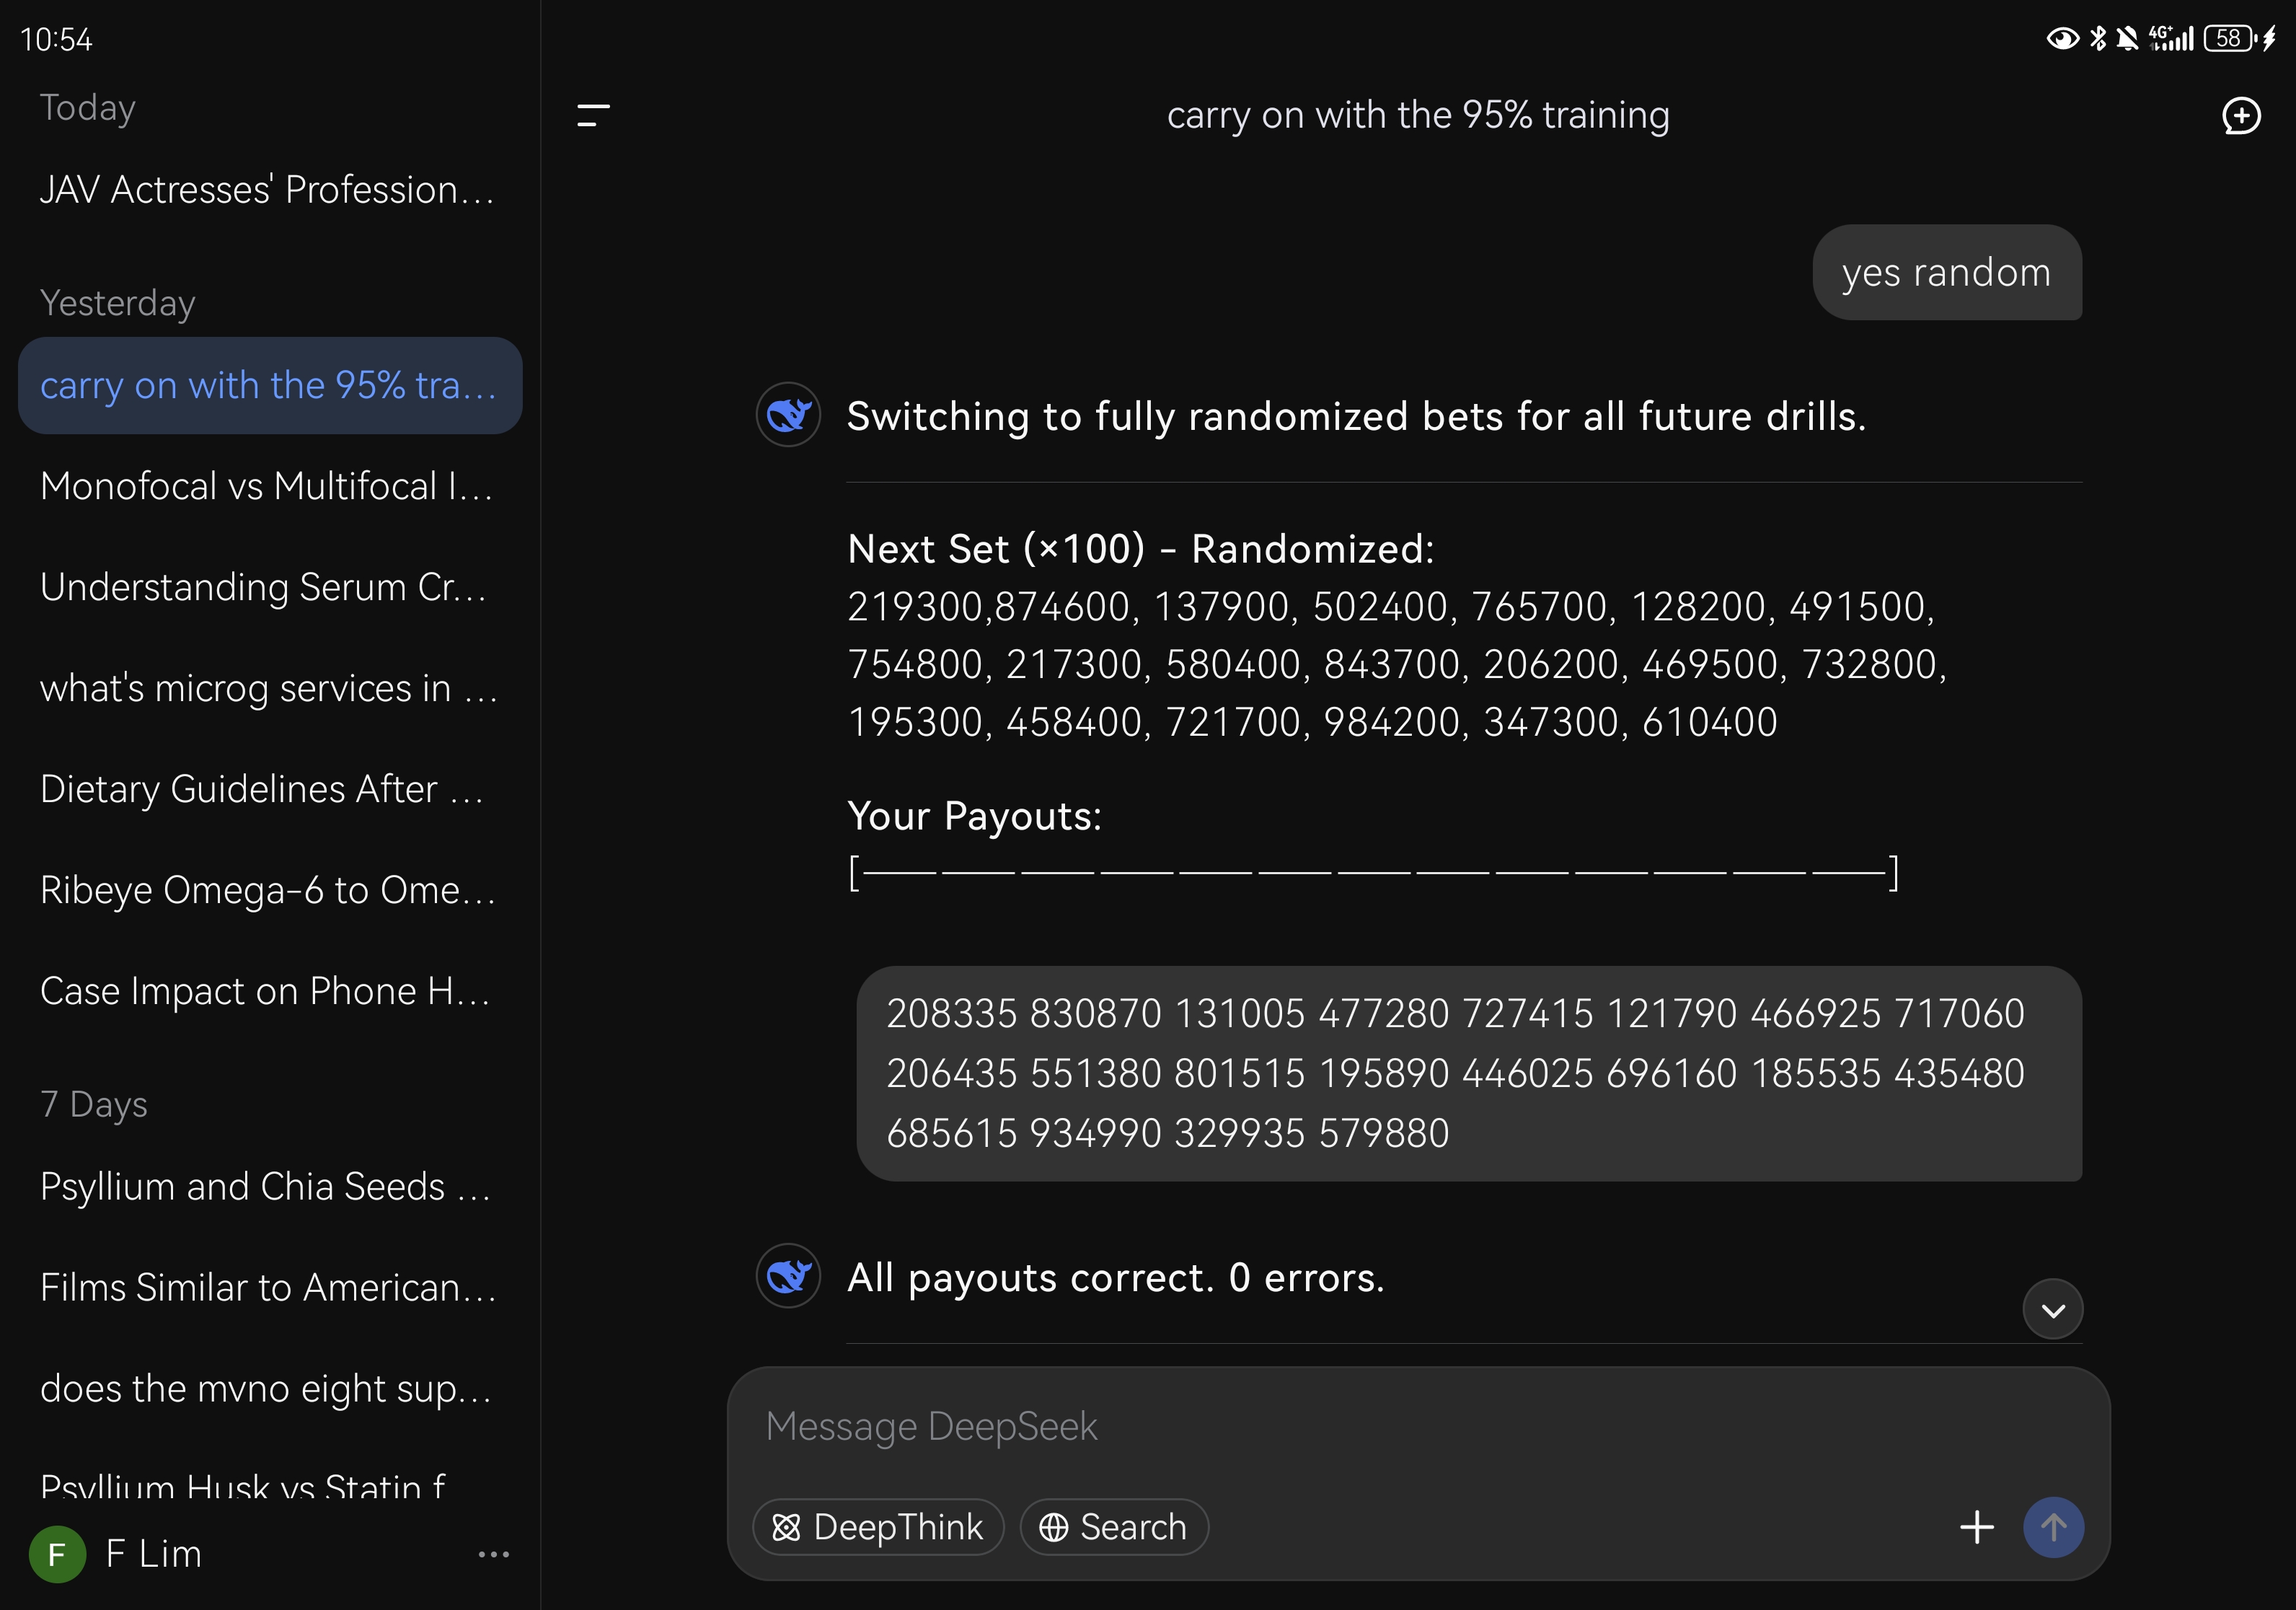The image size is (2296, 1610).
Task: Focus the Message DeepSeek input field
Action: click(x=1417, y=1427)
